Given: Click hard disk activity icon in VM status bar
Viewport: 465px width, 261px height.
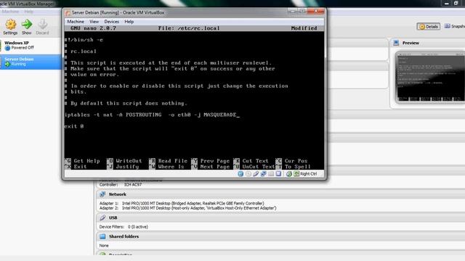Looking at the screenshot, I should click(x=240, y=174).
